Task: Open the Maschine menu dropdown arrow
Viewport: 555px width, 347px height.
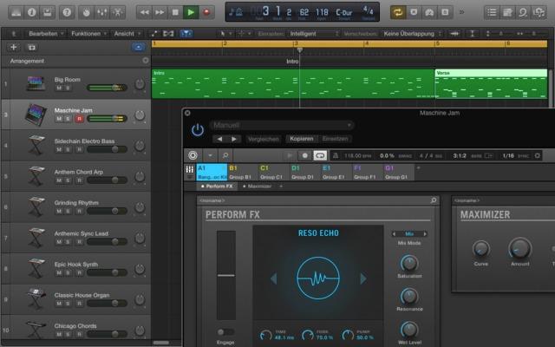Action: pyautogui.click(x=210, y=155)
